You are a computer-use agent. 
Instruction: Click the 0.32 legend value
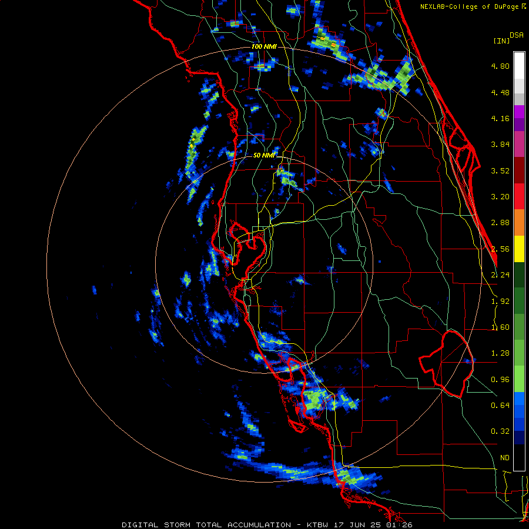tap(500, 431)
